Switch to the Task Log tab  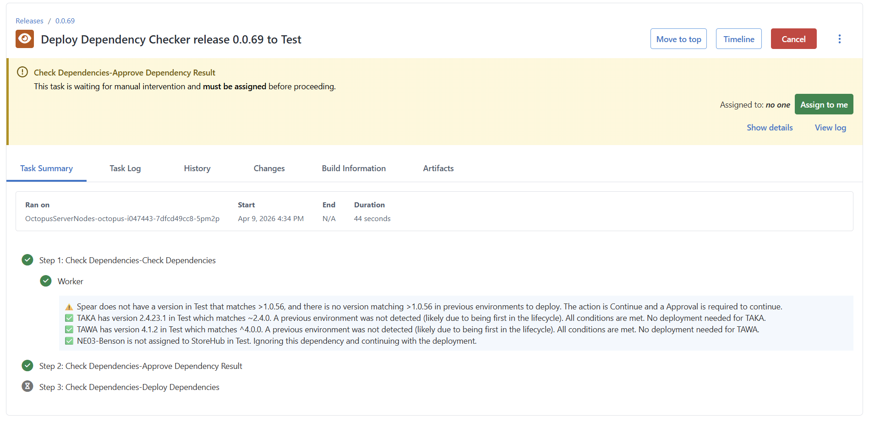[125, 168]
